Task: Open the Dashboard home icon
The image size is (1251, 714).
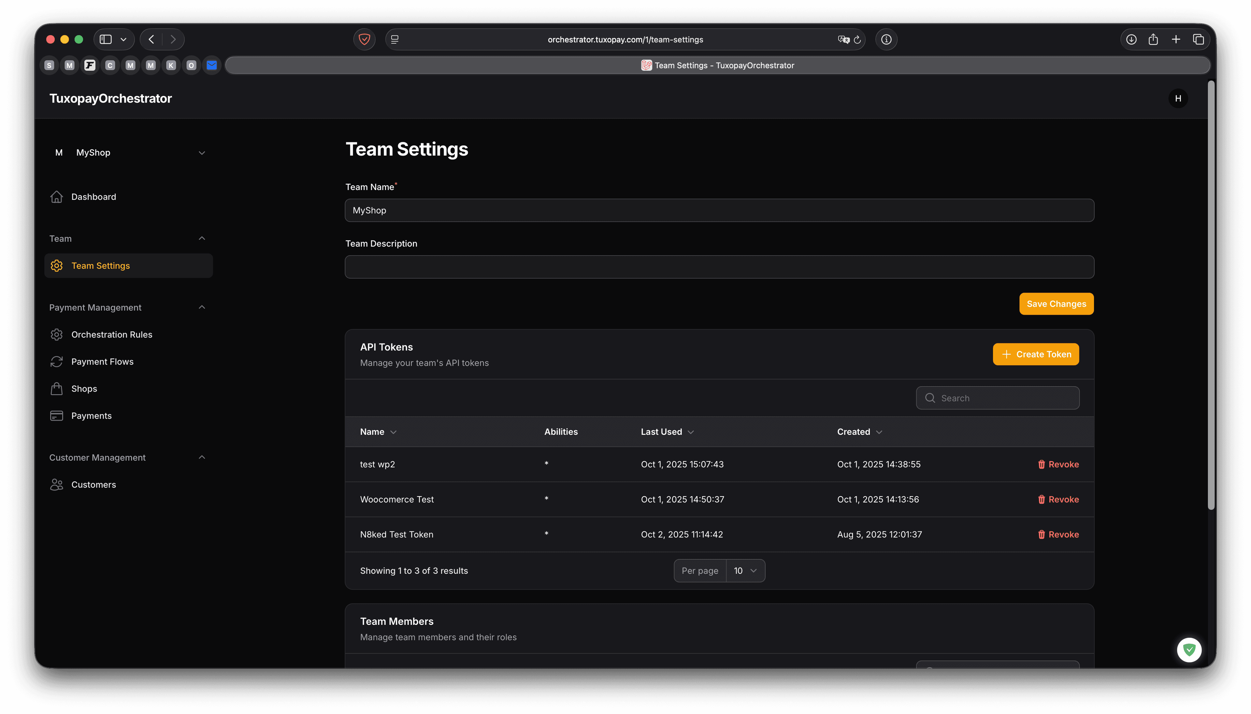Action: tap(56, 197)
